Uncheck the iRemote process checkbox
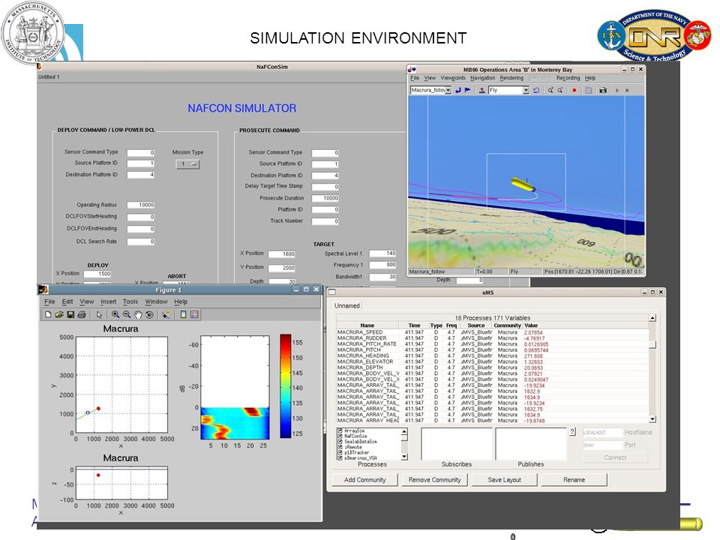This screenshot has height=540, width=720. click(340, 447)
